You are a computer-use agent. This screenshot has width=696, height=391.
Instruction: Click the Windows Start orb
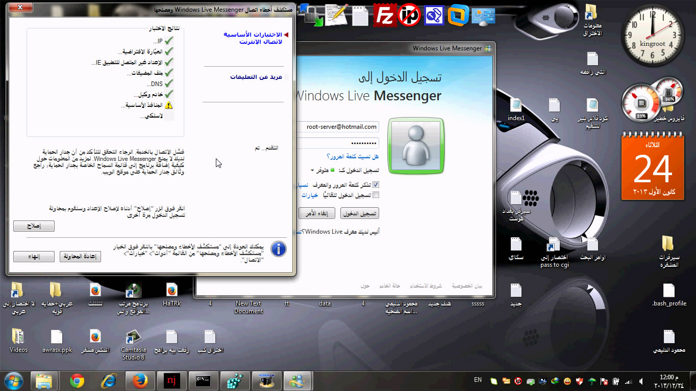pyautogui.click(x=13, y=381)
